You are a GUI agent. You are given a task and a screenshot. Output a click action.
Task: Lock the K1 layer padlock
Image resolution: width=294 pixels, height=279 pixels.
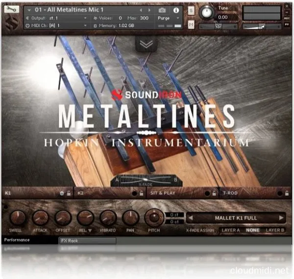click(69, 193)
